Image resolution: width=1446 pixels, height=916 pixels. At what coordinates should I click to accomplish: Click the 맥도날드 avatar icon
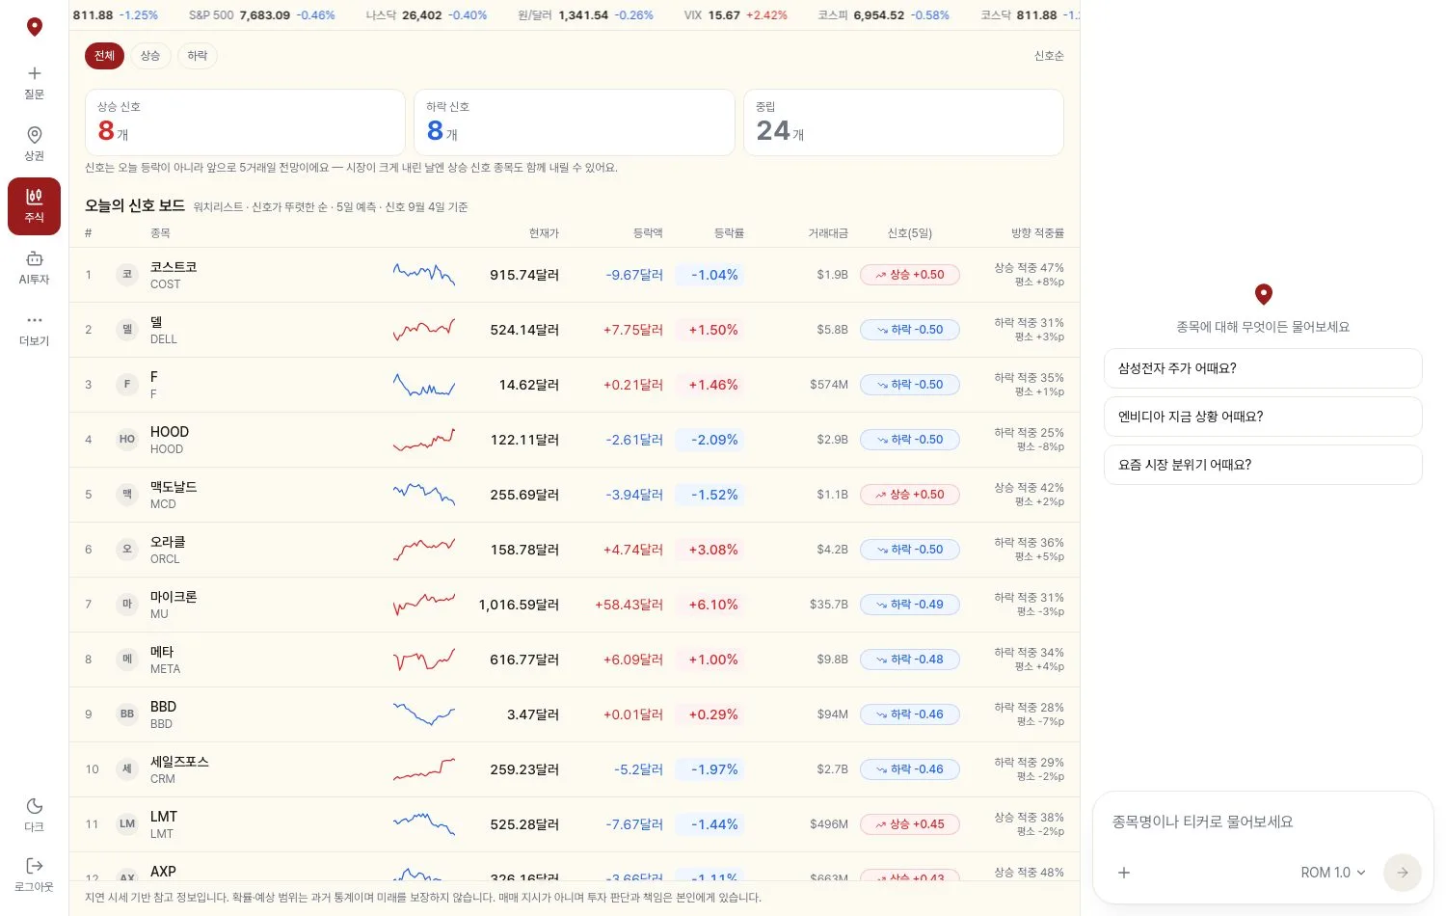tap(127, 495)
